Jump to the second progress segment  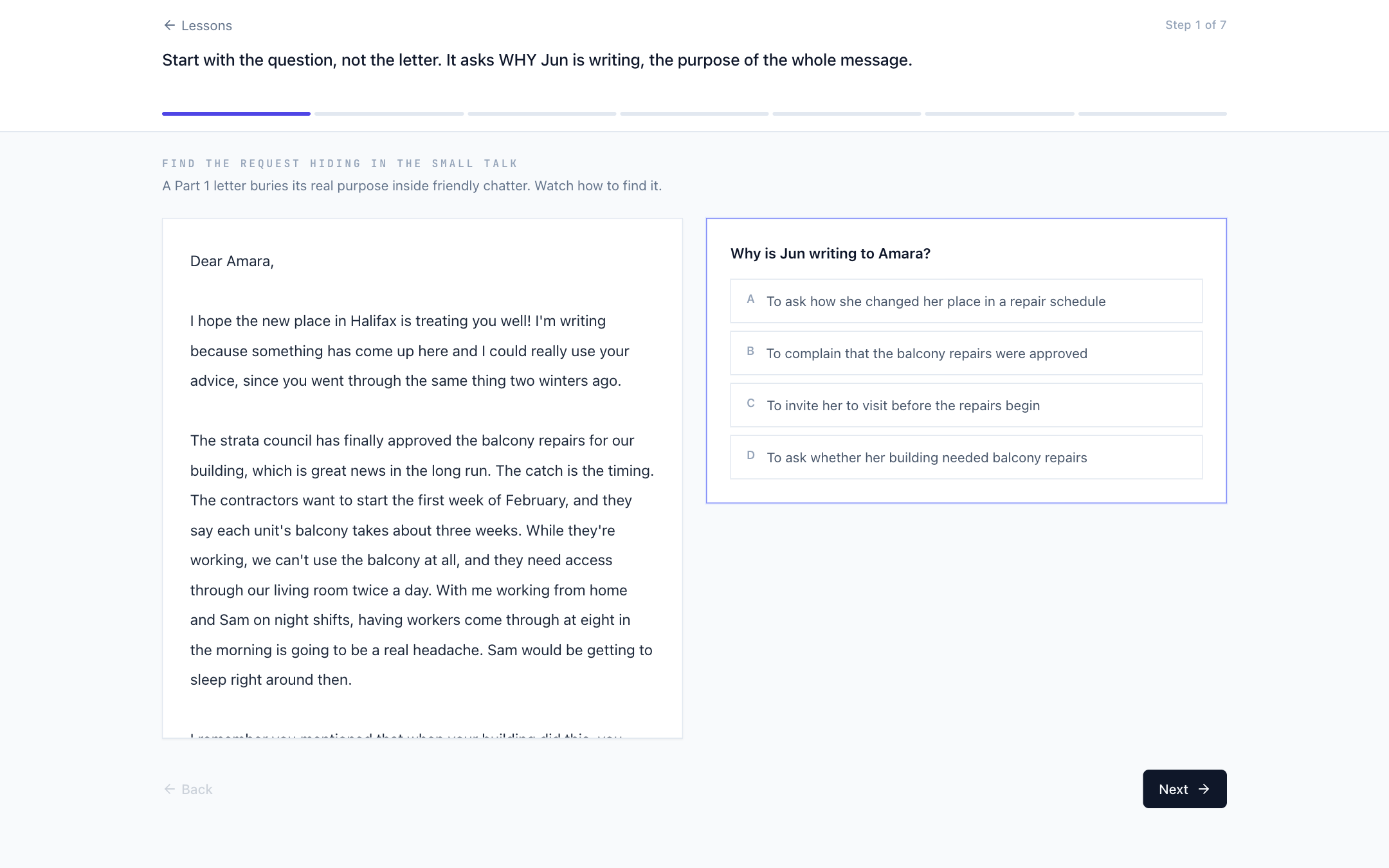coord(389,114)
